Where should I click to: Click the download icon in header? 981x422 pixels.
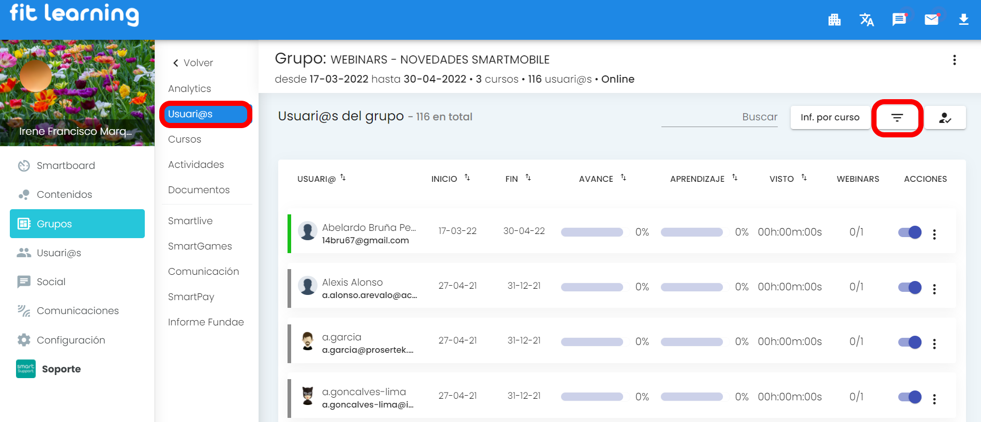pos(963,20)
